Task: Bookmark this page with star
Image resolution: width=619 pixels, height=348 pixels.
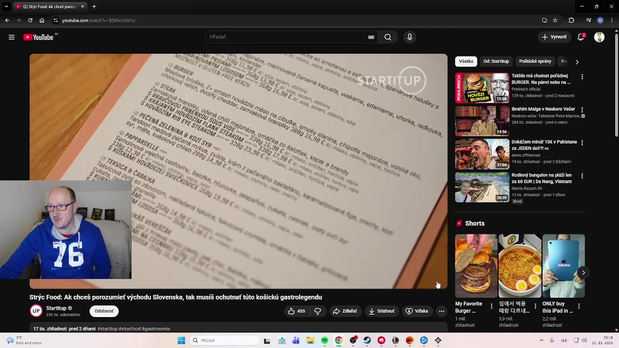Action: pos(555,20)
